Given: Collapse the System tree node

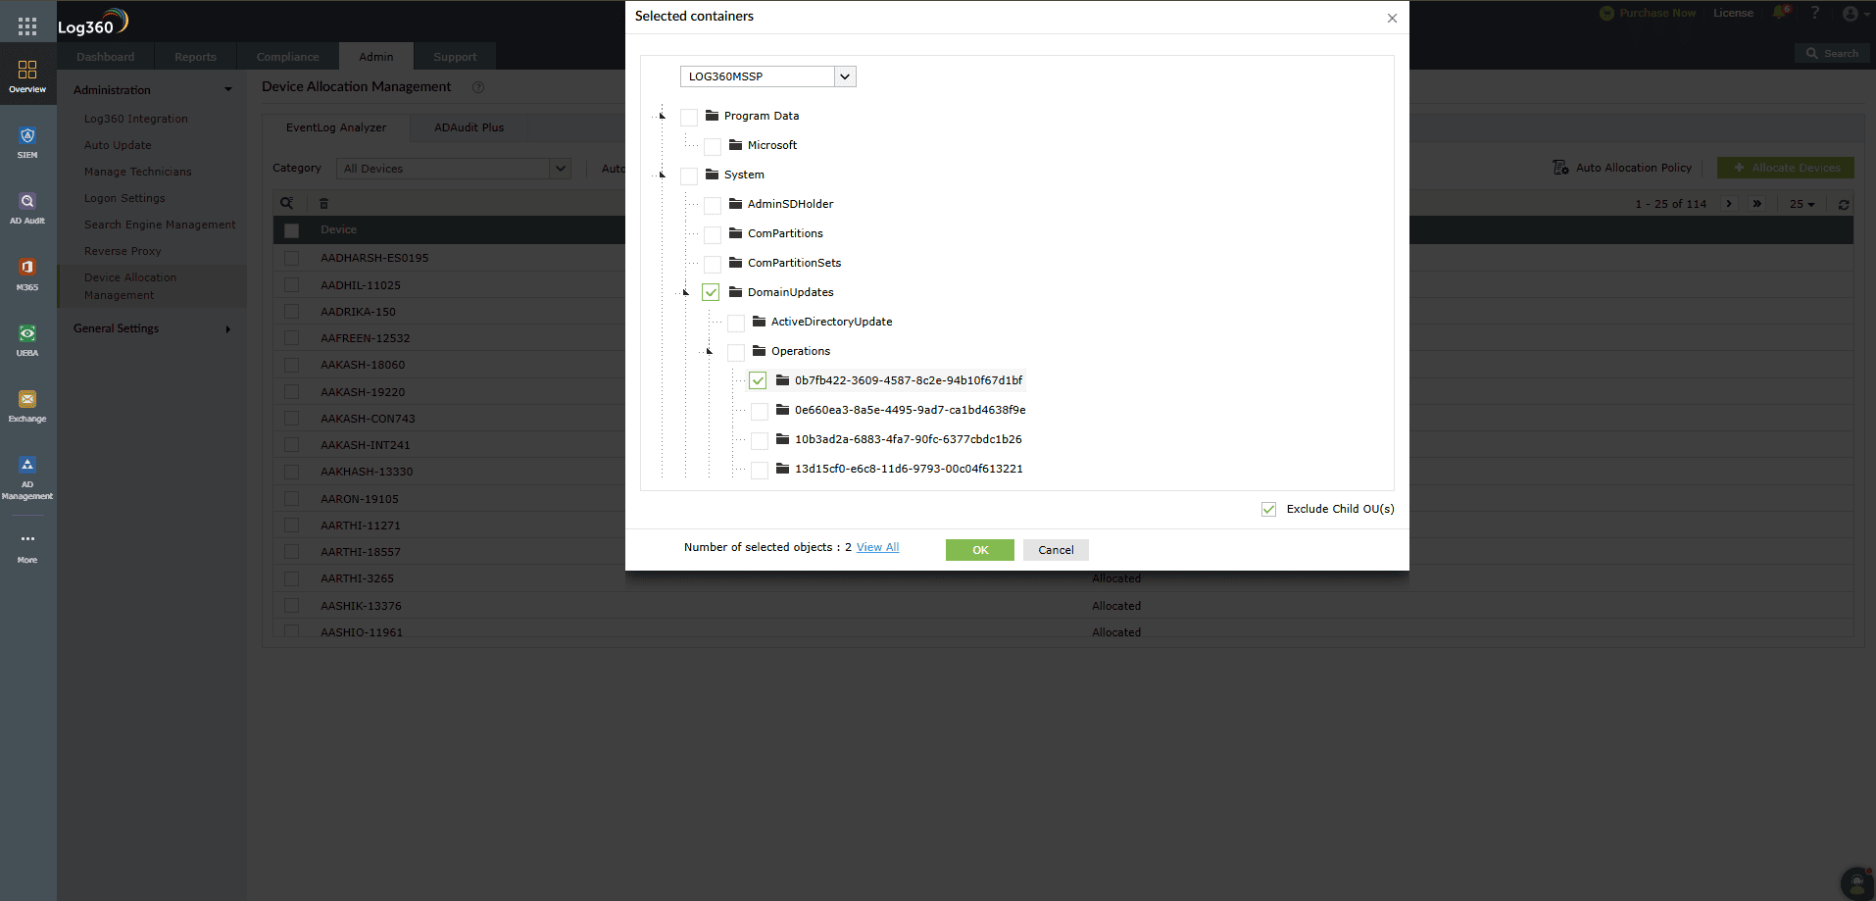Looking at the screenshot, I should [x=662, y=175].
